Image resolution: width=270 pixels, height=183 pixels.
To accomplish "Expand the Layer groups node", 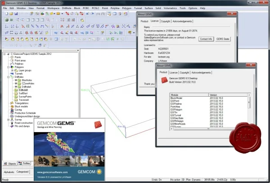I will 12,70.
